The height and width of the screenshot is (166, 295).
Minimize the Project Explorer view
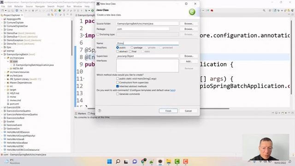[68, 15]
